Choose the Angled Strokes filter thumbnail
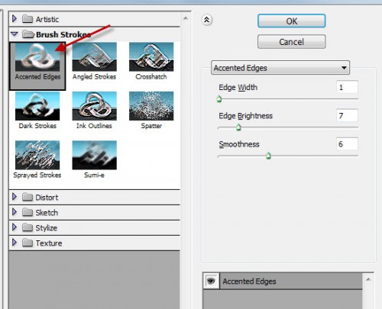Screen dimensions: 382x309 [x=95, y=57]
